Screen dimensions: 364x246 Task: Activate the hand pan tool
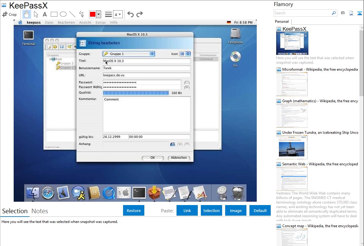[x=27, y=14]
